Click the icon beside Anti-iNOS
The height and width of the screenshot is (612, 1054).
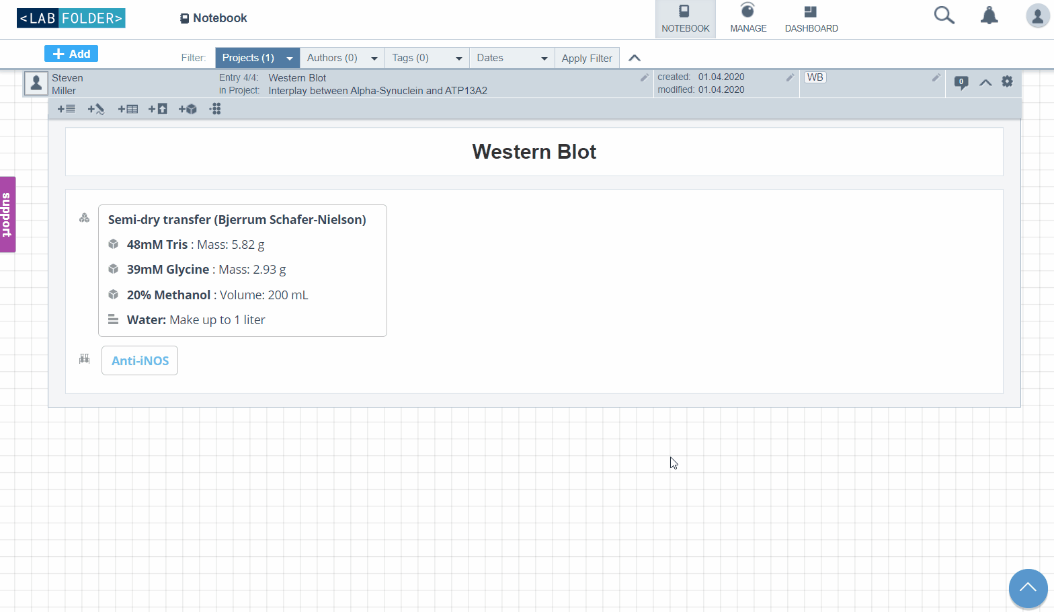tap(84, 359)
